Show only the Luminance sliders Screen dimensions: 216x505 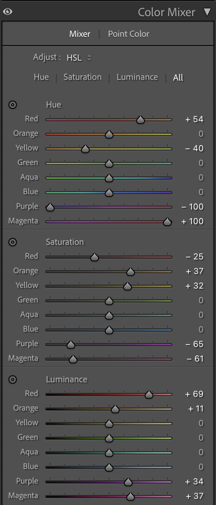coord(137,77)
